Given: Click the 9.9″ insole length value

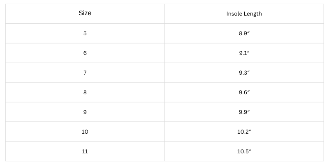Looking at the screenshot, I should coord(244,112).
